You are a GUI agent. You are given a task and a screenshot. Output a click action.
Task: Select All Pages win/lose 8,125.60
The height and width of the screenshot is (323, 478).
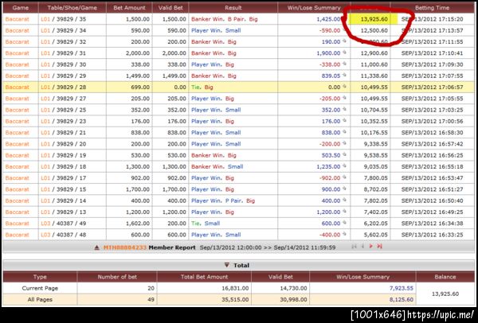point(402,300)
